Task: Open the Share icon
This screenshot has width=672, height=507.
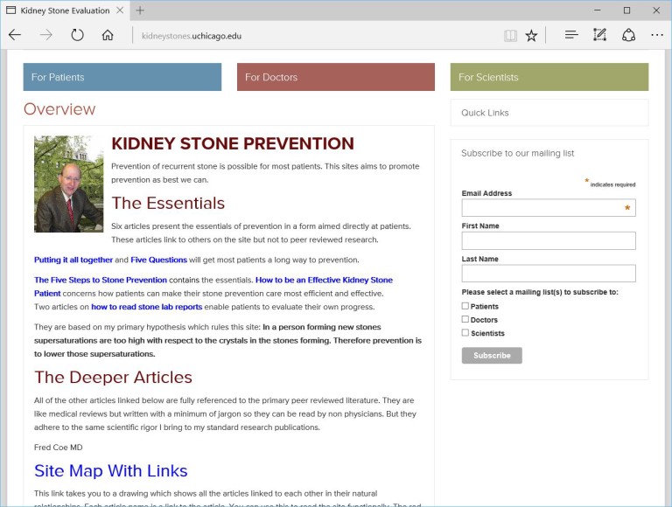Action: tap(628, 35)
